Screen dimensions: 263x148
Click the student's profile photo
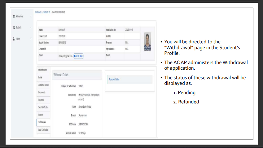(x=147, y=42)
